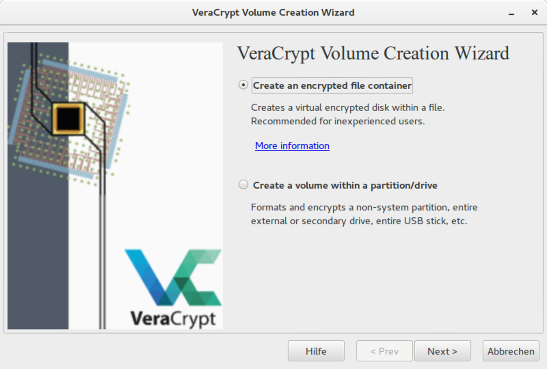
Task: Go back with the Prev button
Action: (x=384, y=351)
